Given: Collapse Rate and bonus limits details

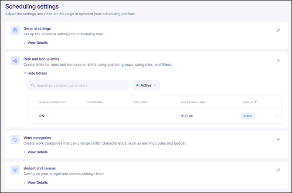Looking at the screenshot, I should [x=35, y=73].
